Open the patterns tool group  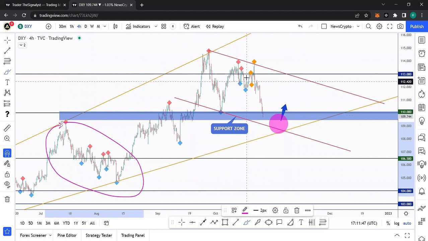[x=7, y=93]
